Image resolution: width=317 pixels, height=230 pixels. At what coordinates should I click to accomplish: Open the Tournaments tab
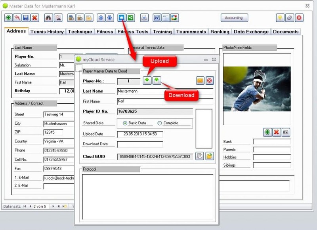tap(191, 32)
